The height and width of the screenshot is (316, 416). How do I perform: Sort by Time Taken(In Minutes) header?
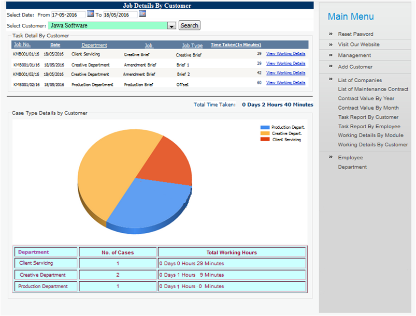(x=236, y=45)
